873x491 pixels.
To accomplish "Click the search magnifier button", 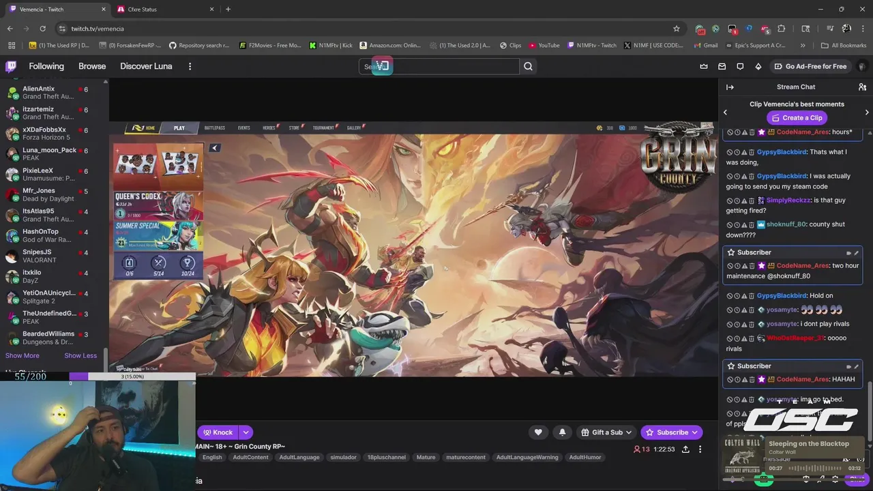I will pyautogui.click(x=528, y=66).
